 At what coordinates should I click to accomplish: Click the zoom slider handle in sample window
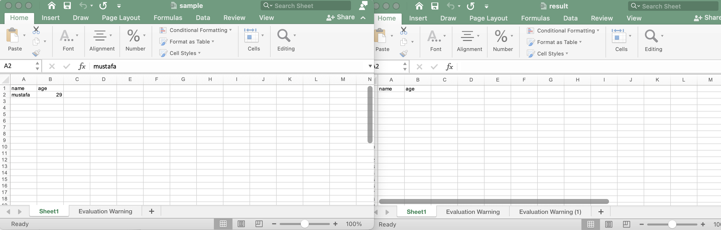305,224
